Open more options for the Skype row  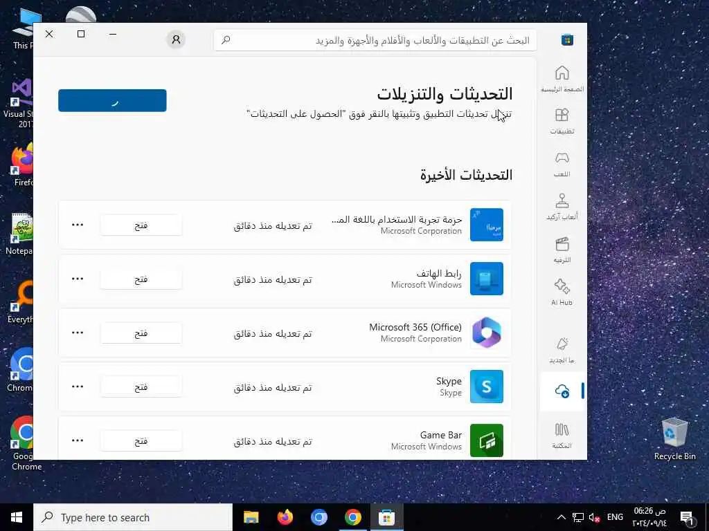pyautogui.click(x=78, y=386)
